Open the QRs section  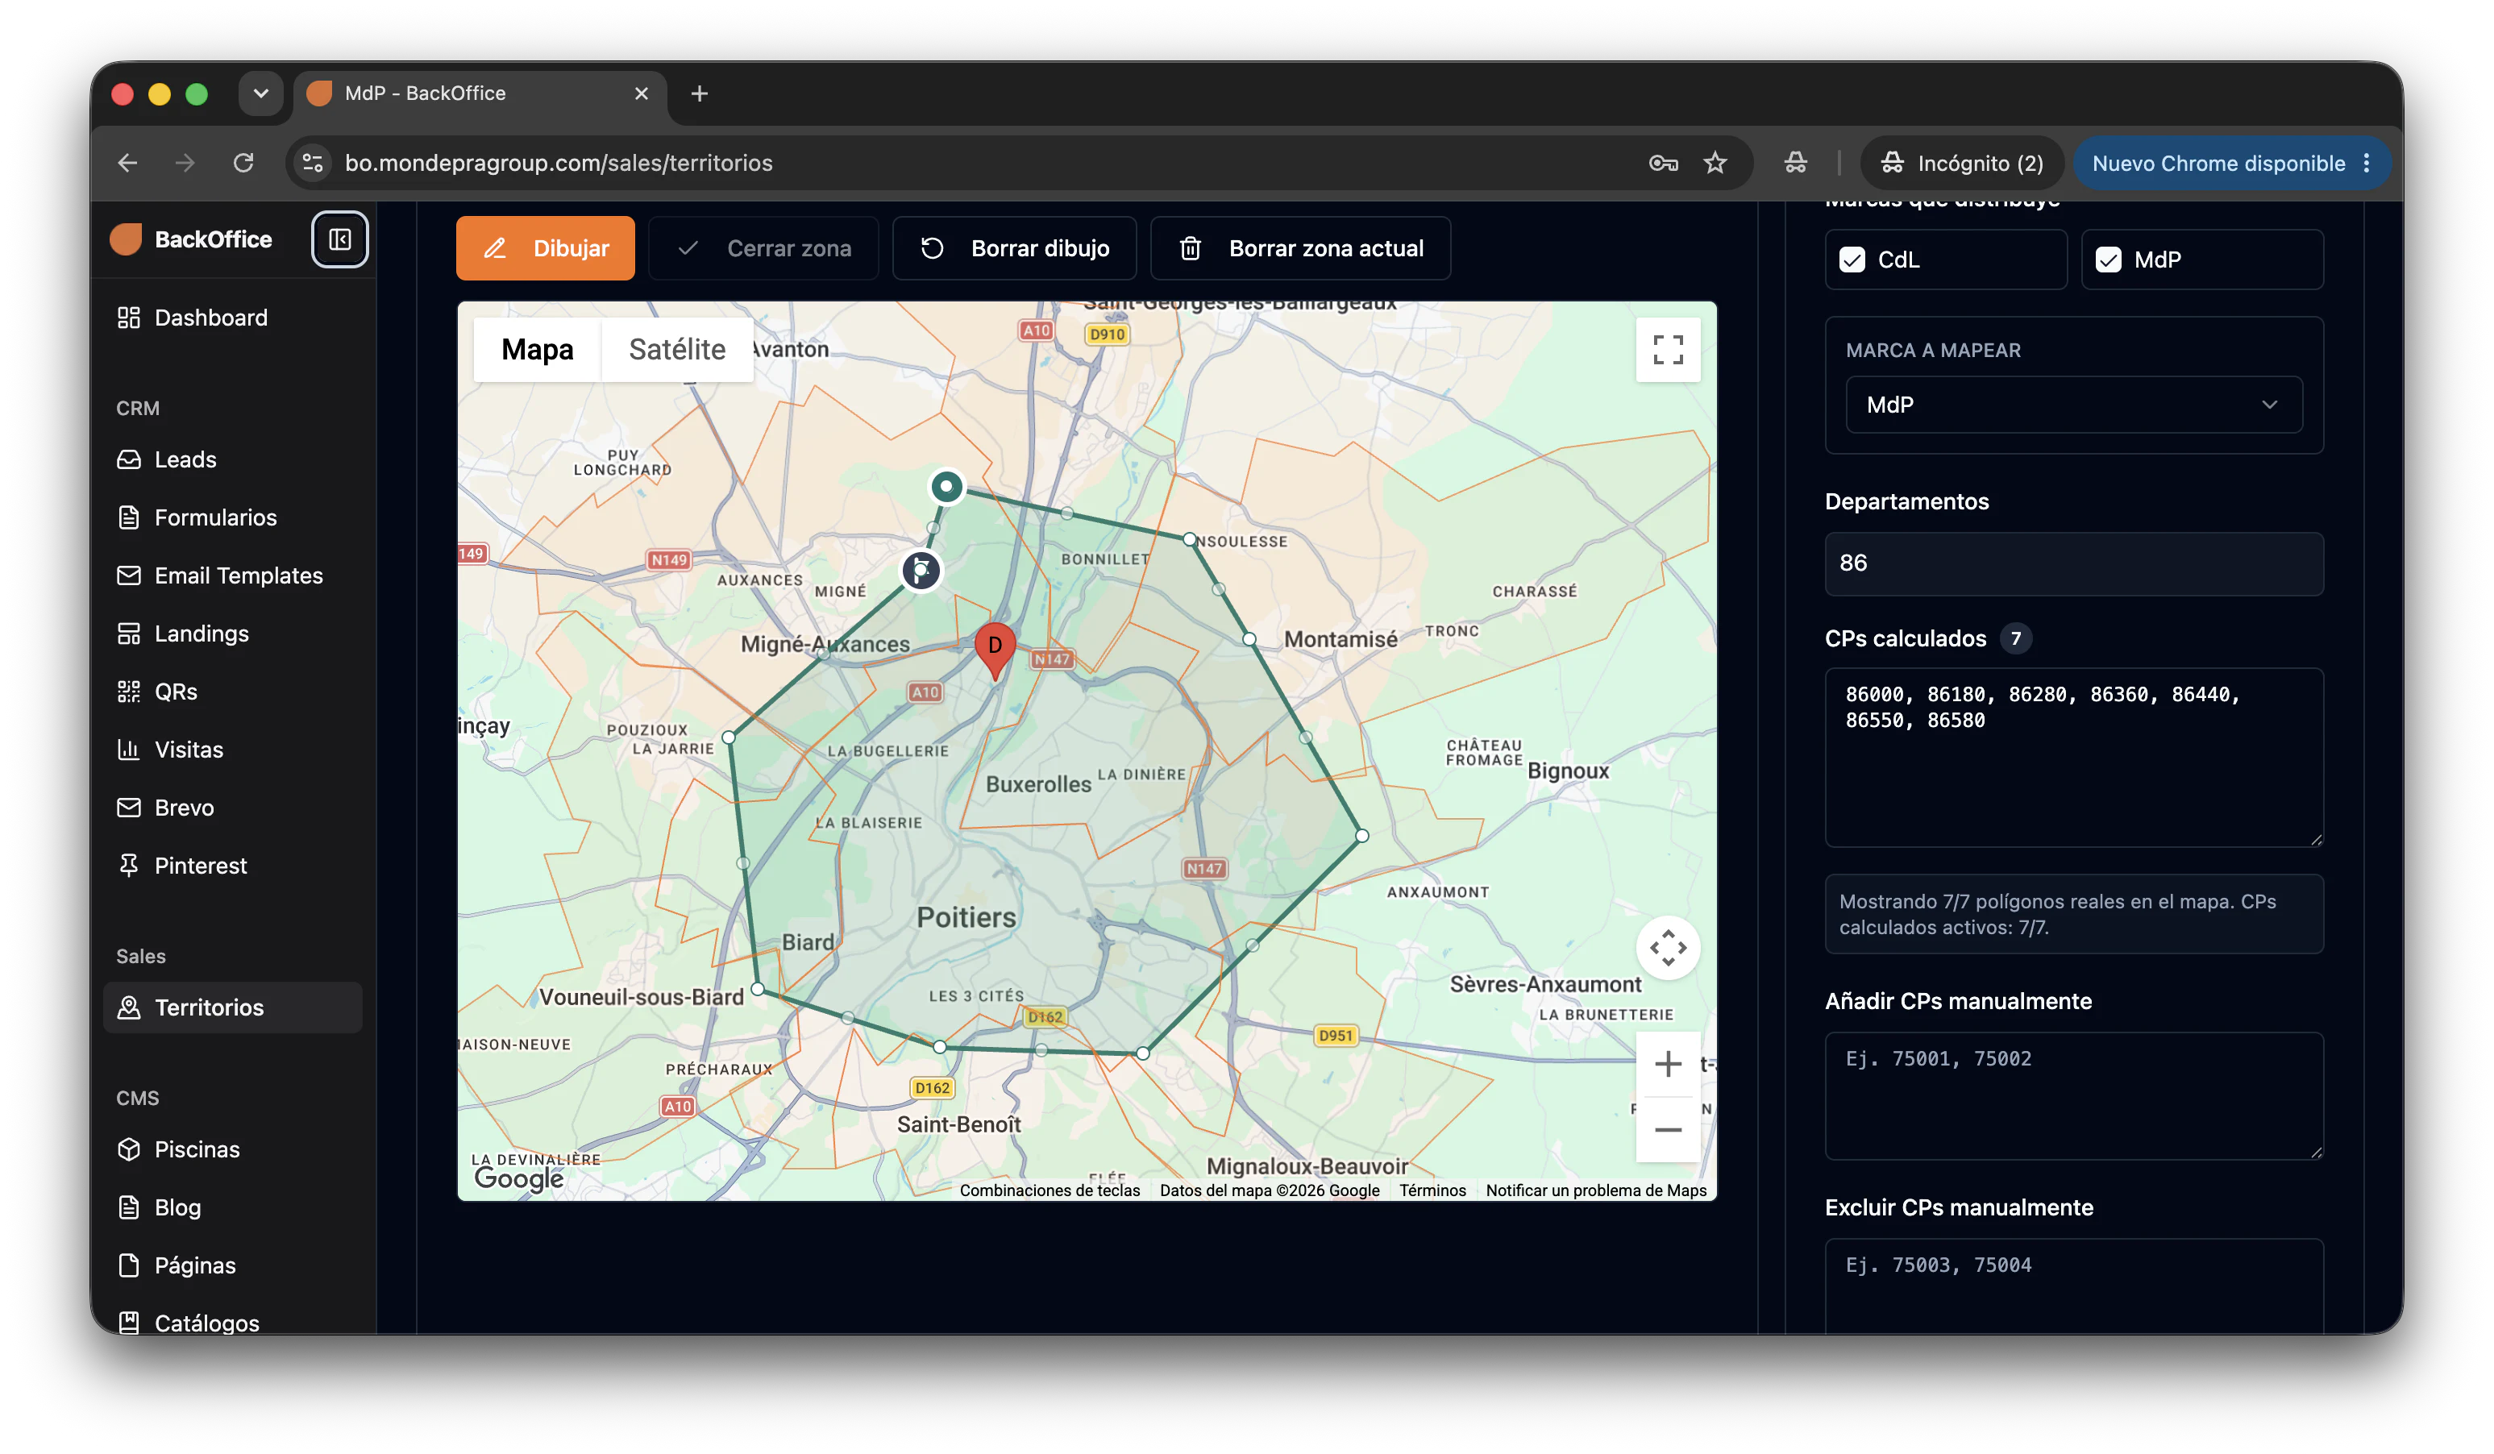coord(233,692)
